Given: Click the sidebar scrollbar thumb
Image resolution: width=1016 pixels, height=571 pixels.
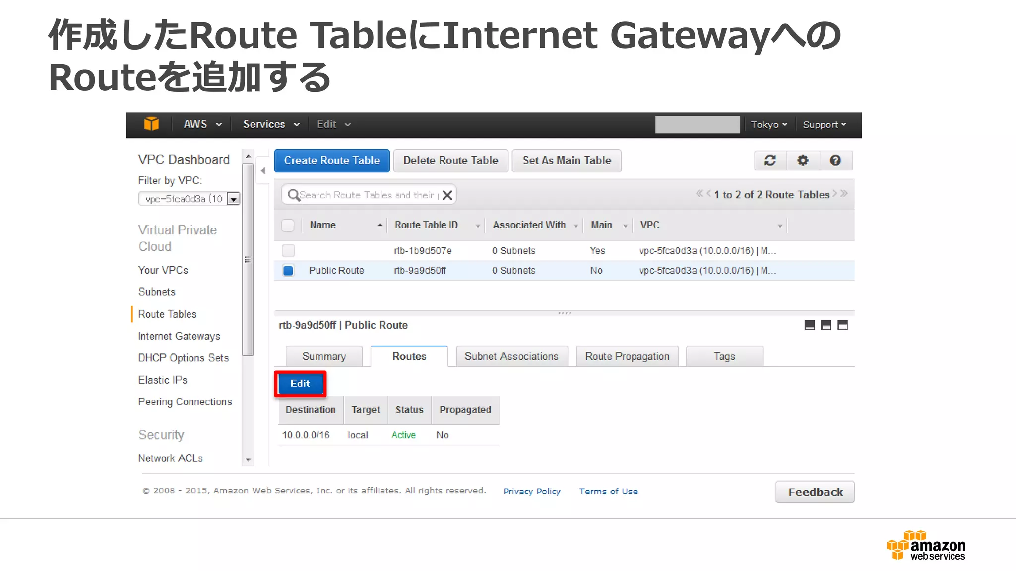Looking at the screenshot, I should (x=248, y=259).
